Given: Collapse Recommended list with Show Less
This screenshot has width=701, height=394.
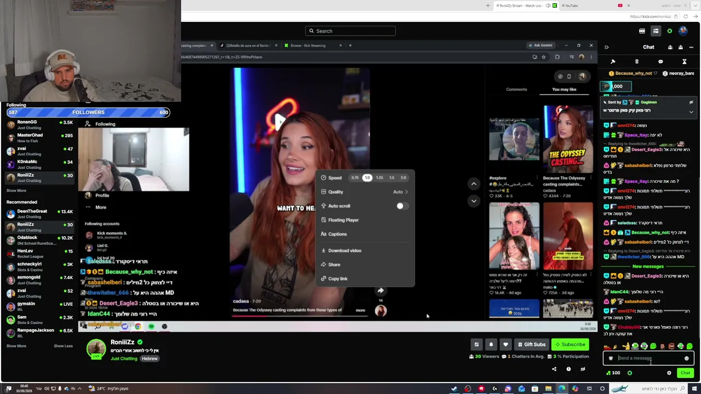Looking at the screenshot, I should pyautogui.click(x=63, y=346).
